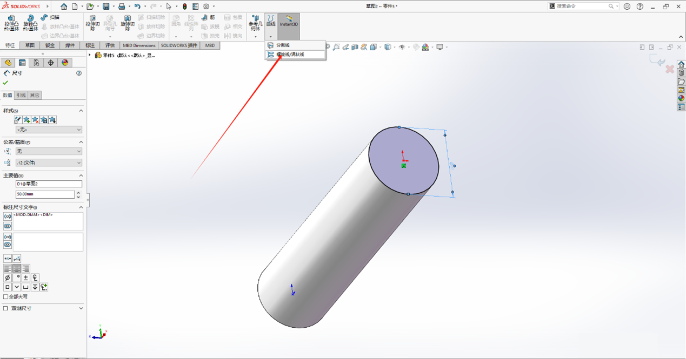Click the 搜索命令 search field
This screenshot has width=686, height=359.
click(581, 6)
